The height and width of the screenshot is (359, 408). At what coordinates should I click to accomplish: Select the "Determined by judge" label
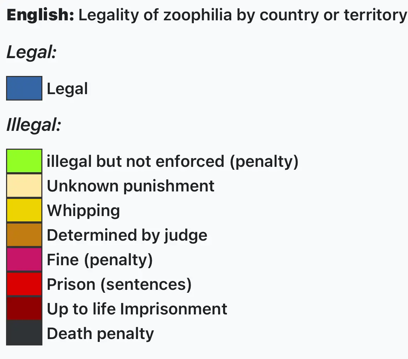tap(127, 235)
